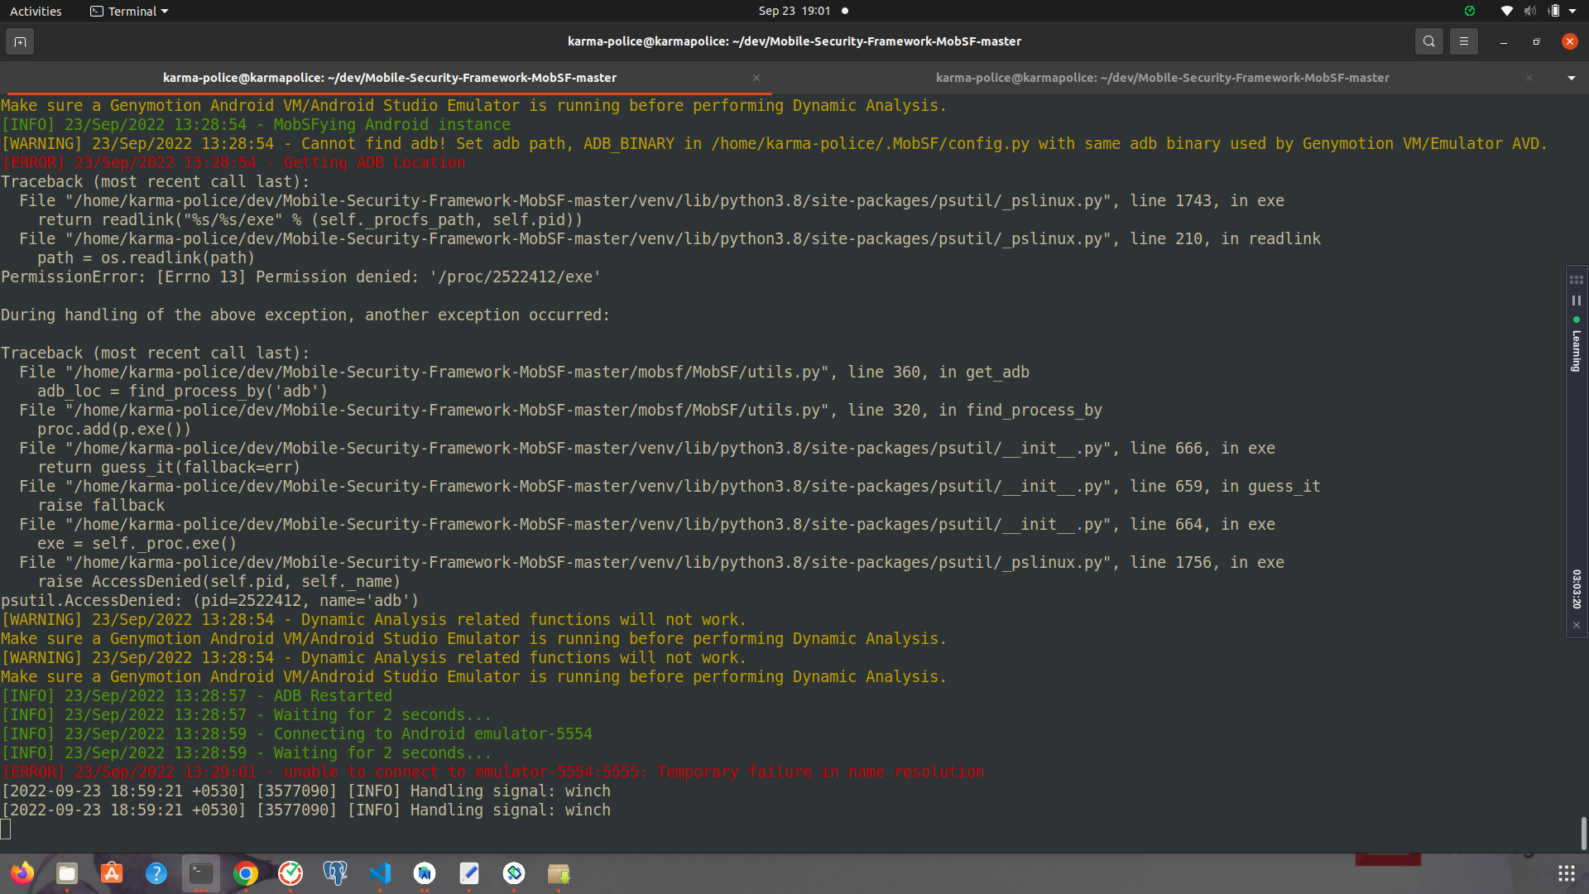The height and width of the screenshot is (894, 1589).
Task: Pause the Learning time tracker
Action: coord(1577,300)
